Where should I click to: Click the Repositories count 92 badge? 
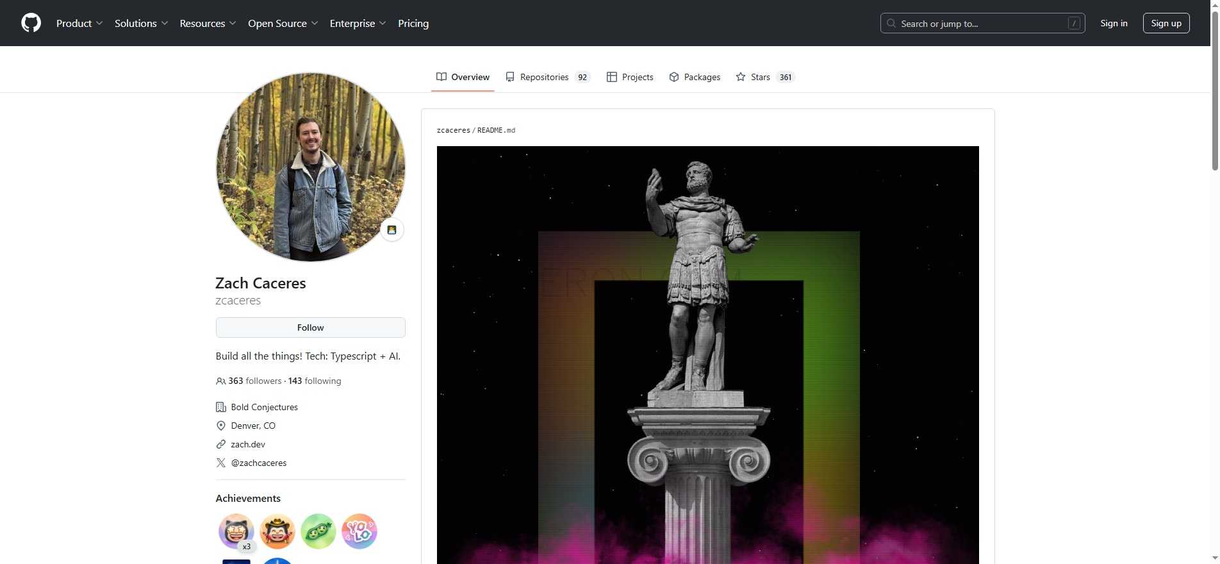(582, 77)
